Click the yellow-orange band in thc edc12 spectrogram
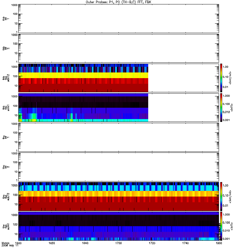Viewport: 237px width, 252px height. coord(118,194)
